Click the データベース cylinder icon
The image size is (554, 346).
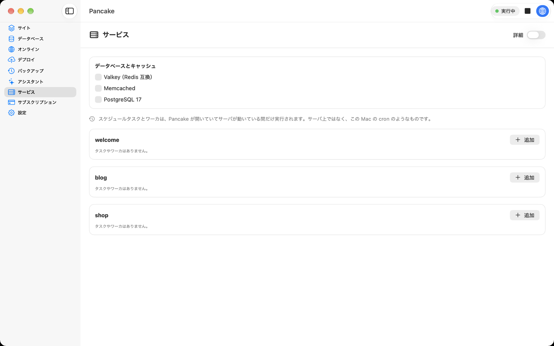pos(11,39)
